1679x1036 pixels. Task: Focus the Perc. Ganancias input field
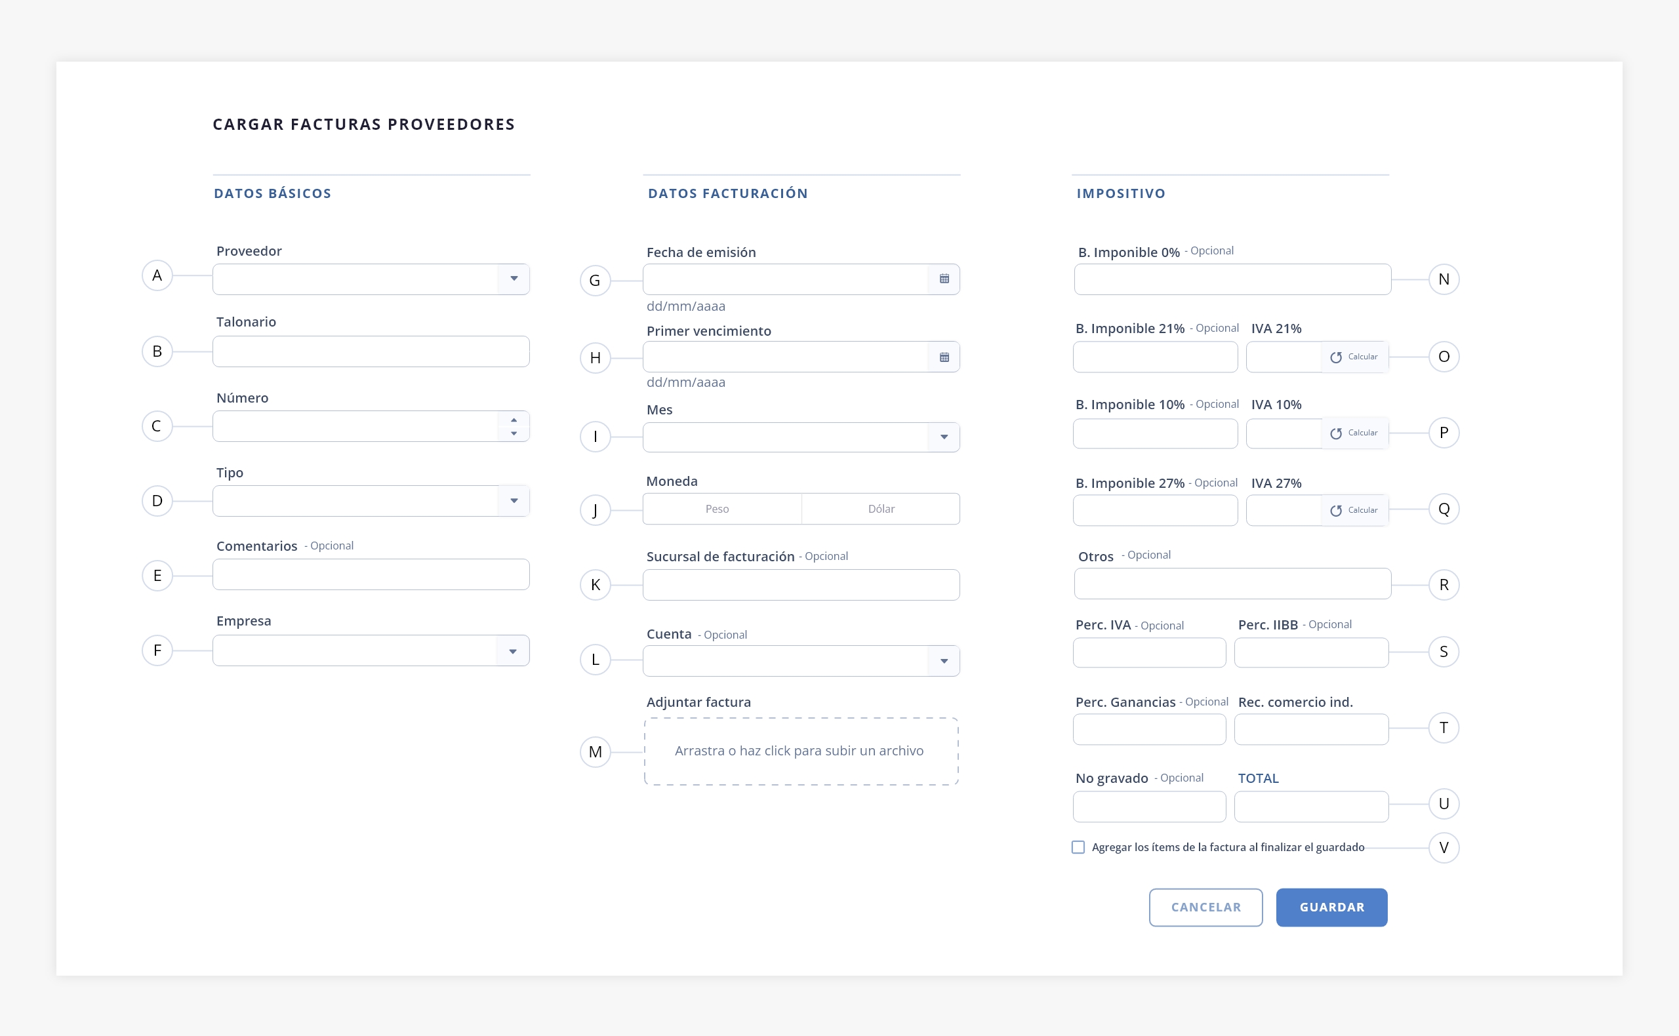[1149, 729]
